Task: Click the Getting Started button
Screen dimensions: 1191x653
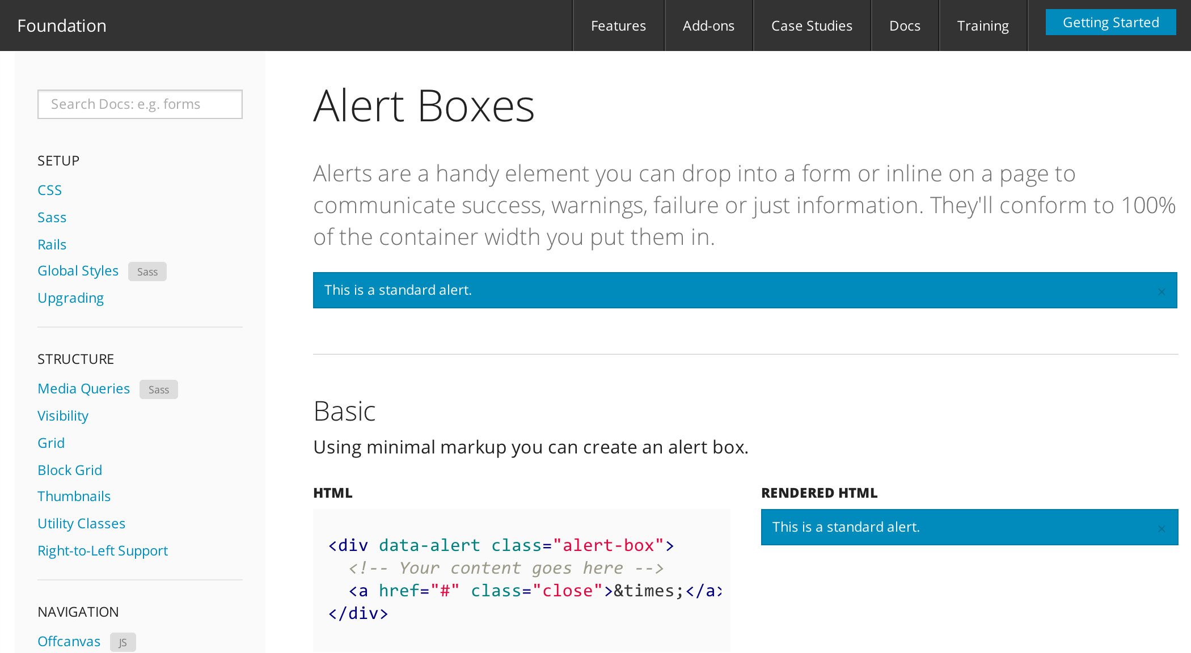Action: point(1110,22)
